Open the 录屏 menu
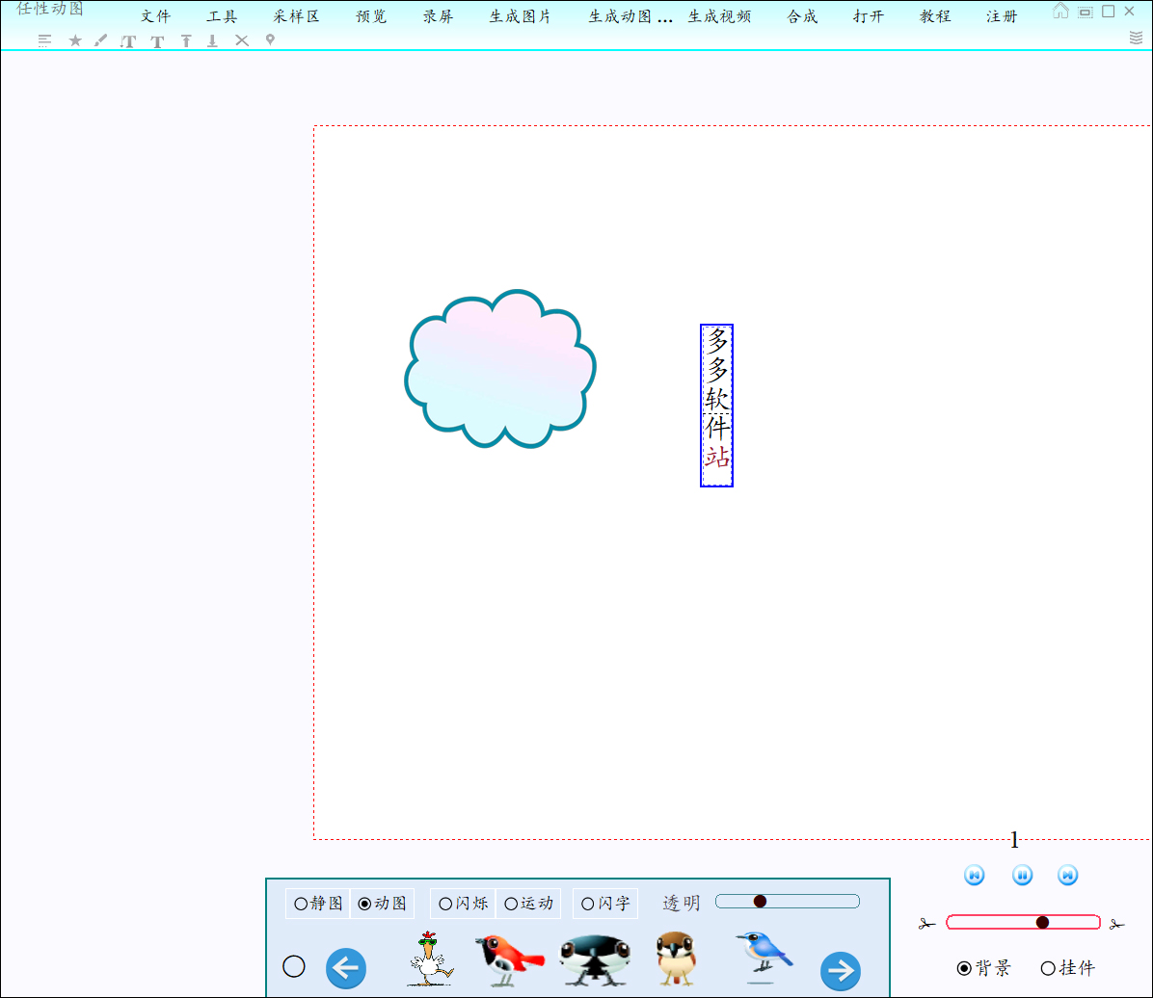 438,16
